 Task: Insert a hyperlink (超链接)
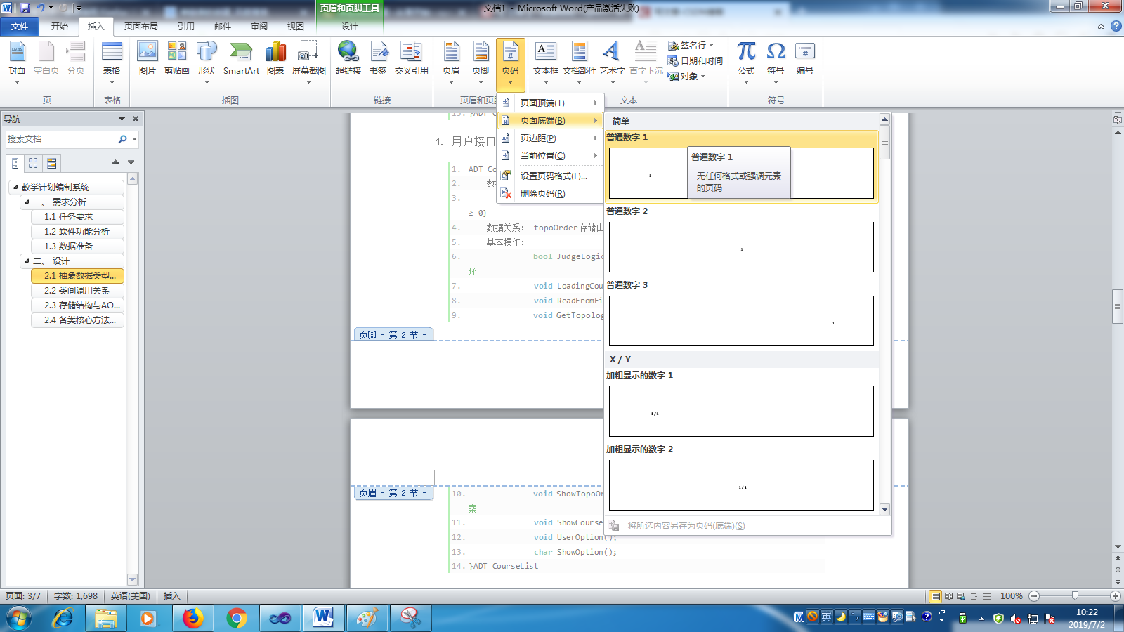point(348,59)
